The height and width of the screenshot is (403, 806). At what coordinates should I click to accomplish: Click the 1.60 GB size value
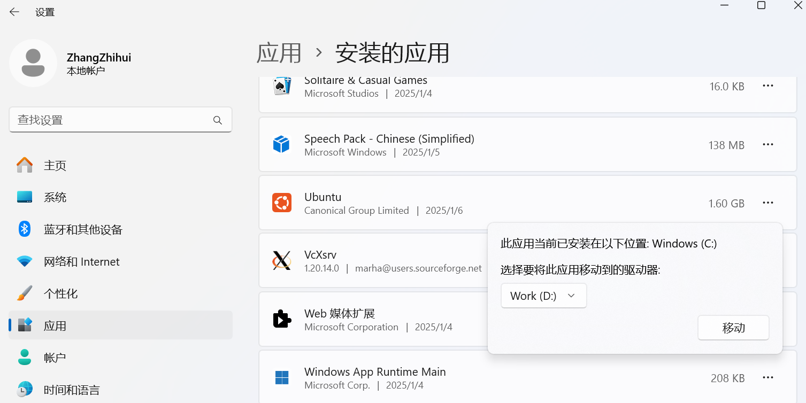726,203
